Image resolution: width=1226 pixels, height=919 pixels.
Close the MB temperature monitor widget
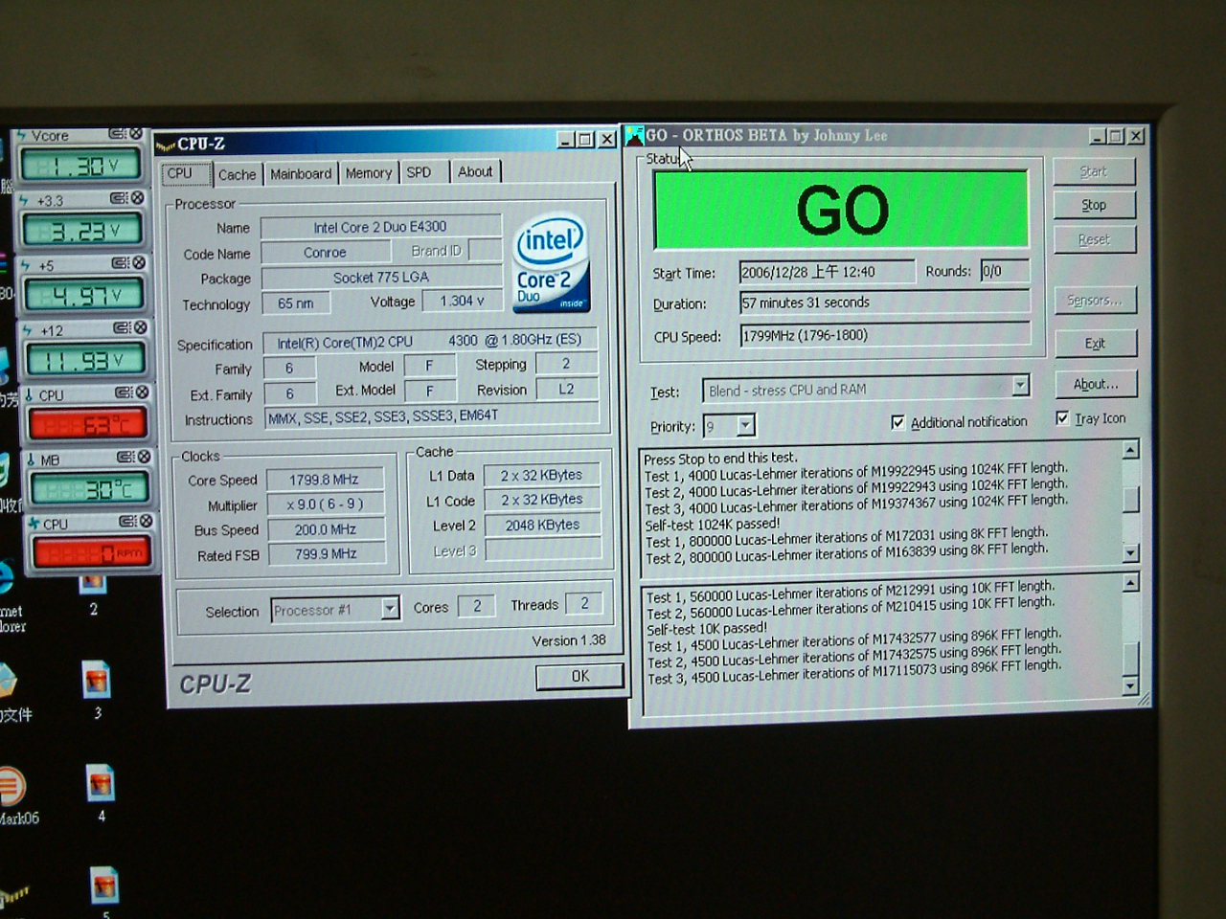(144, 457)
